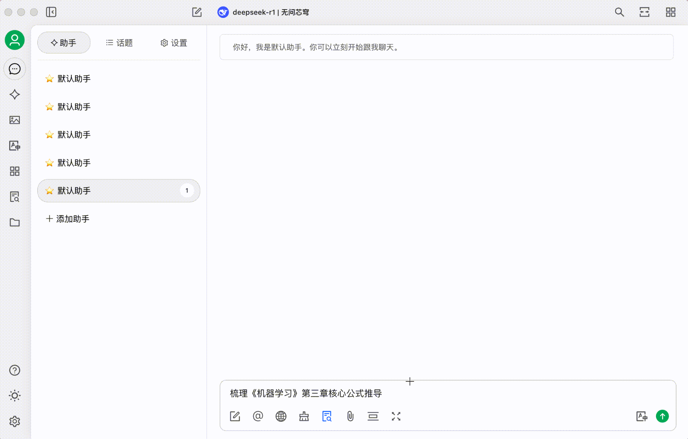The image size is (688, 439).
Task: Toggle web search globe icon
Action: pyautogui.click(x=281, y=416)
